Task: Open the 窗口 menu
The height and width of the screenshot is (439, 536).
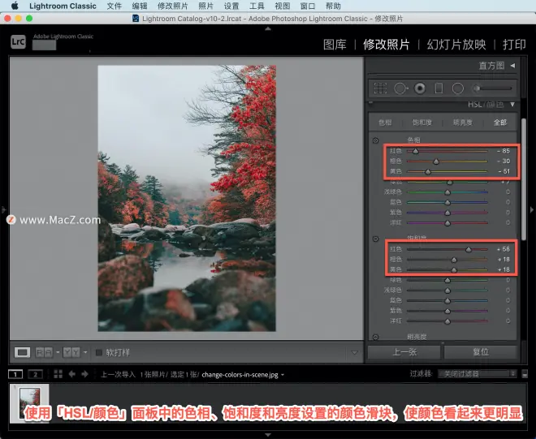Action: click(308, 6)
